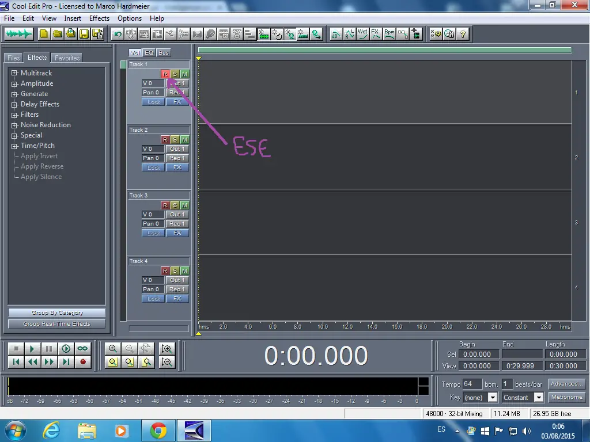Click Track 1 volume V 0 field

(153, 83)
